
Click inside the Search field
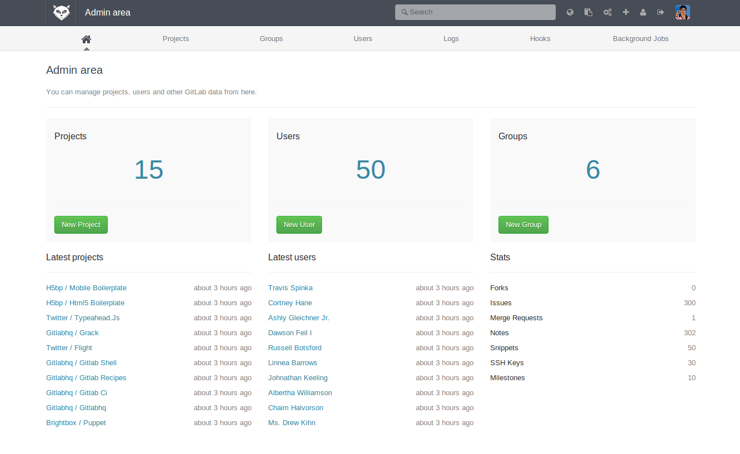pos(475,12)
